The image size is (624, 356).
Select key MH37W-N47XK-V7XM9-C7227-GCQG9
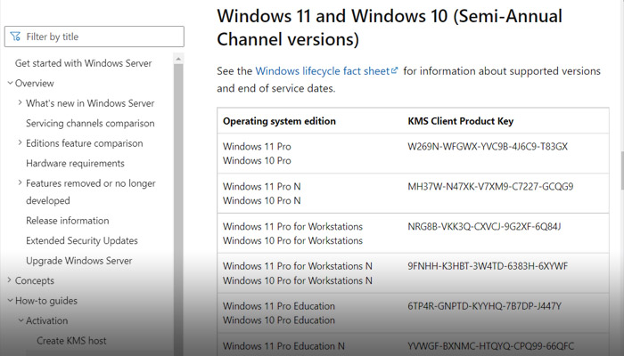(490, 186)
